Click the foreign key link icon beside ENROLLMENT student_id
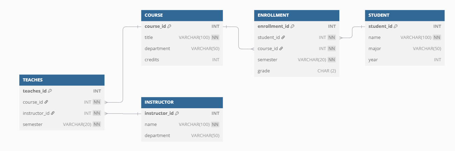Image resolution: width=455 pixels, height=151 pixels. 283,38
